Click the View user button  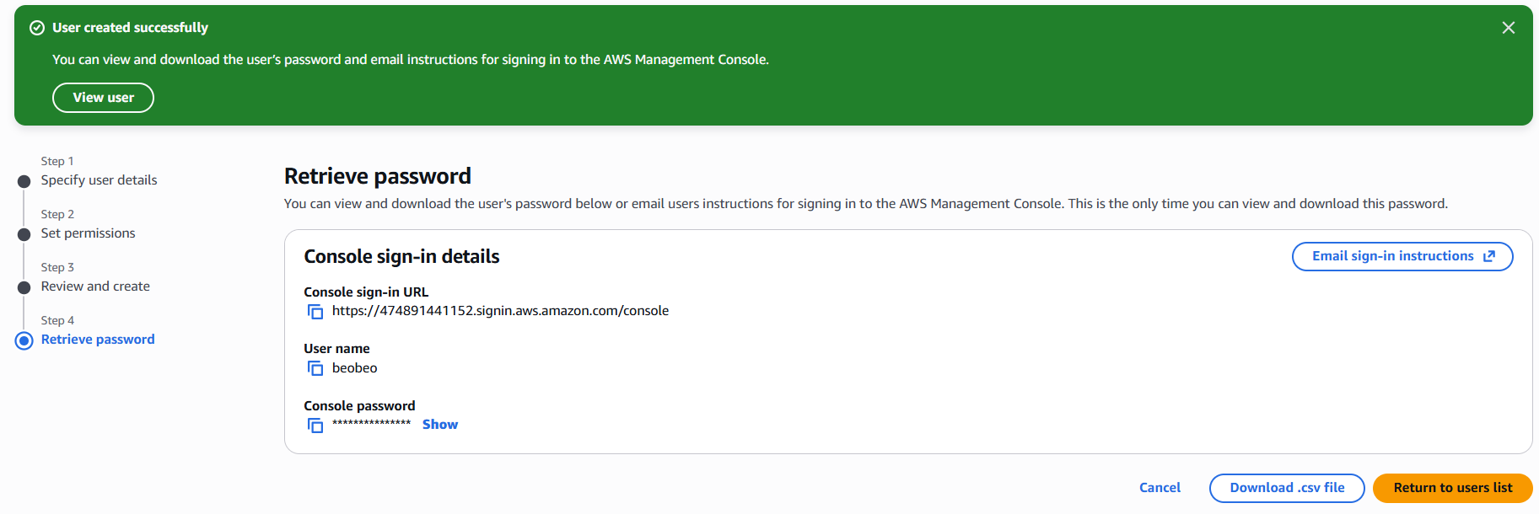click(103, 98)
